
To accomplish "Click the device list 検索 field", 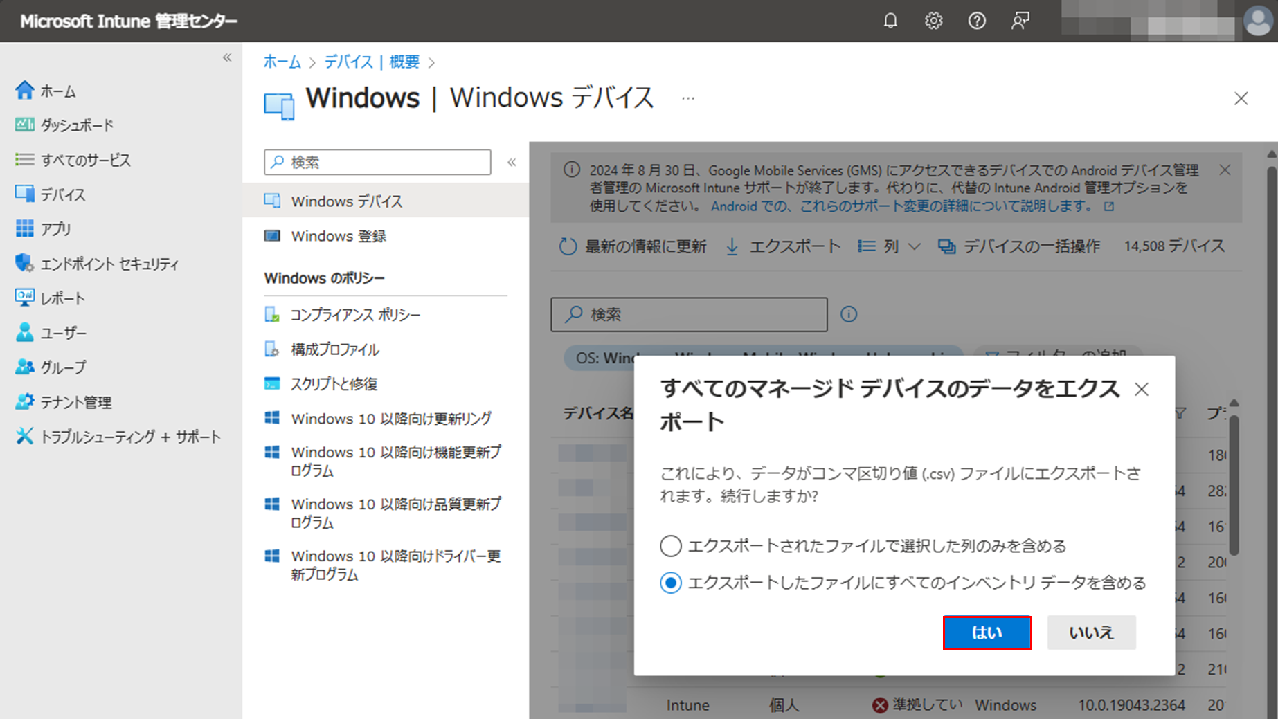I will coord(689,314).
